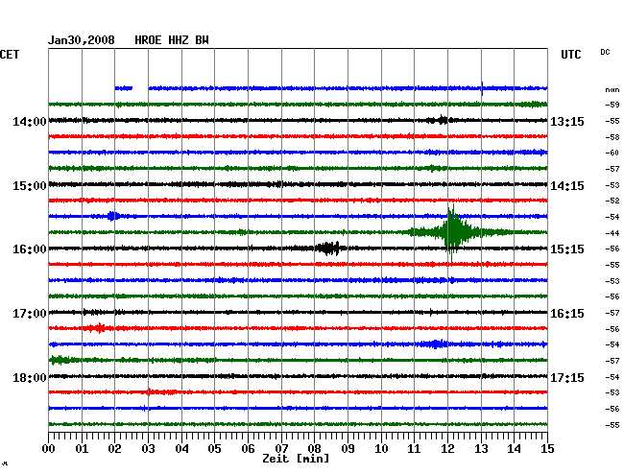Click the 13 minute tick label
The height and width of the screenshot is (474, 624).
pyautogui.click(x=481, y=449)
